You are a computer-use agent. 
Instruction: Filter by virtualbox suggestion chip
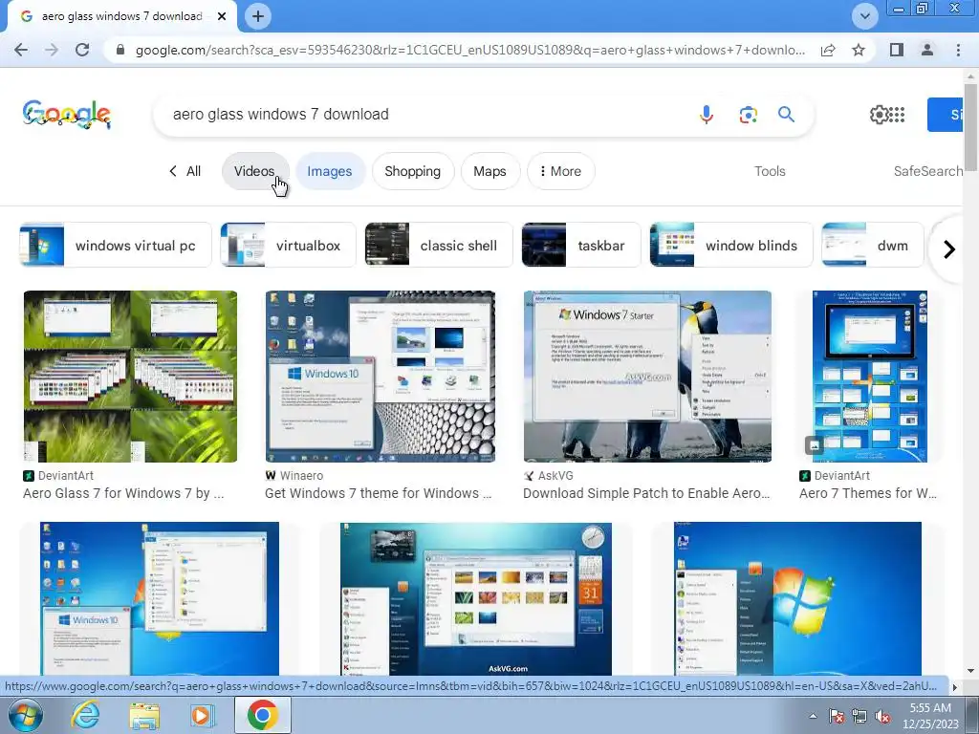coord(289,245)
